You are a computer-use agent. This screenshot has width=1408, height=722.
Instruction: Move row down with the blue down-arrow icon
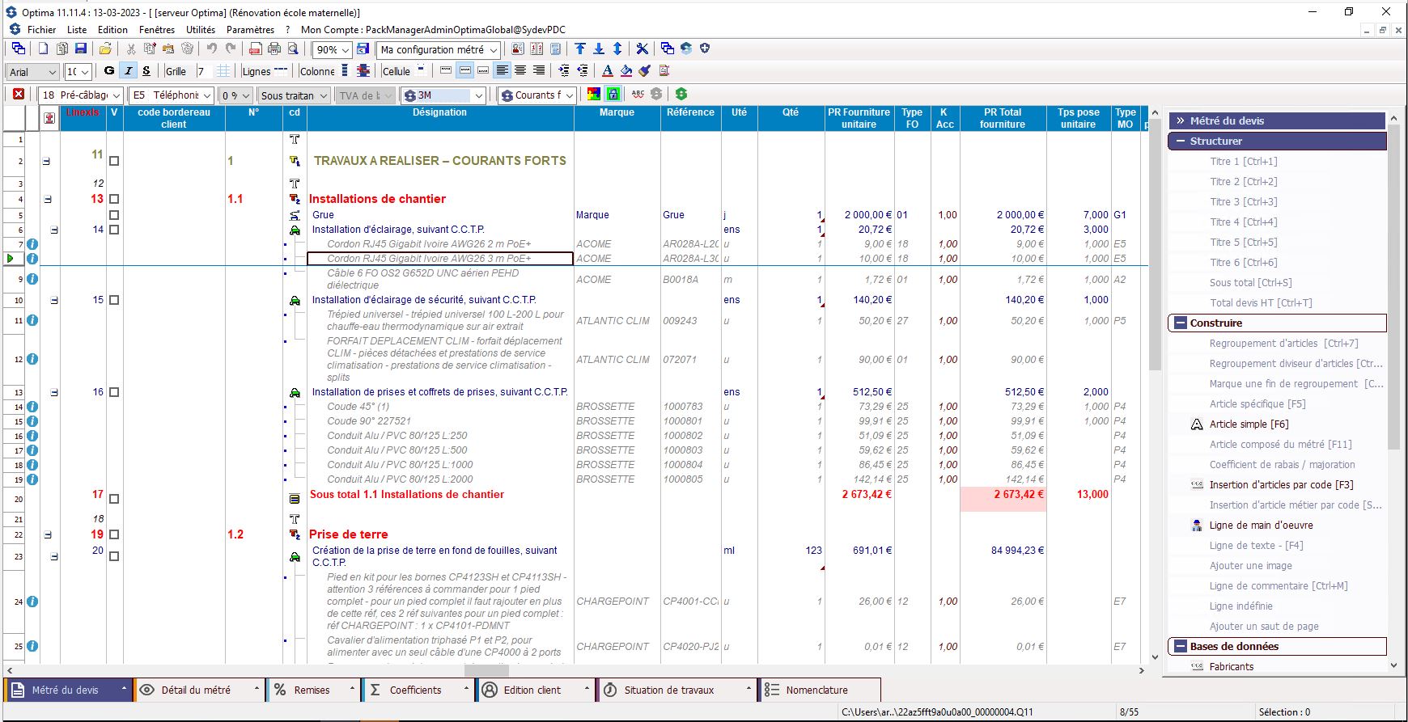coord(599,49)
